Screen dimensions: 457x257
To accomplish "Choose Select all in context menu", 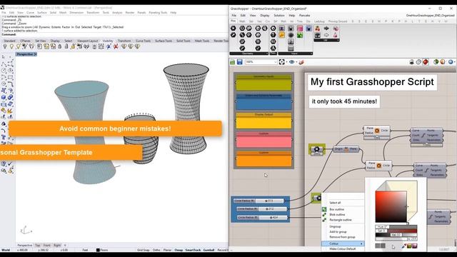I will (x=335, y=203).
